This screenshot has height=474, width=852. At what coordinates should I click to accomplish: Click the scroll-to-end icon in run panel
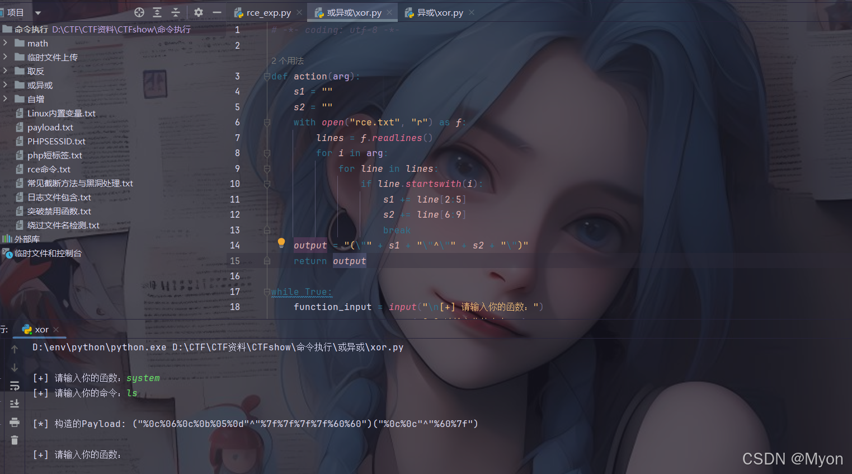pyautogui.click(x=15, y=403)
